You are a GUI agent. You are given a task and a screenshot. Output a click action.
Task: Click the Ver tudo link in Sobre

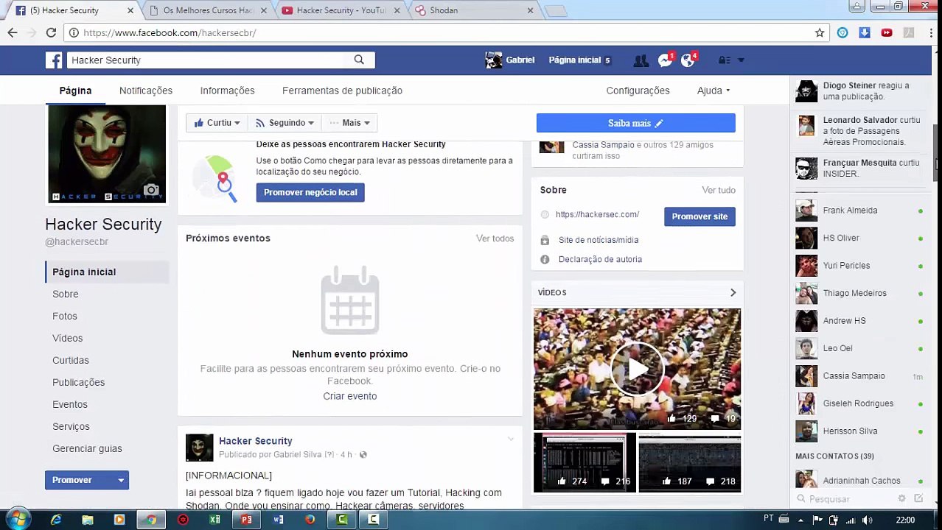pos(719,190)
